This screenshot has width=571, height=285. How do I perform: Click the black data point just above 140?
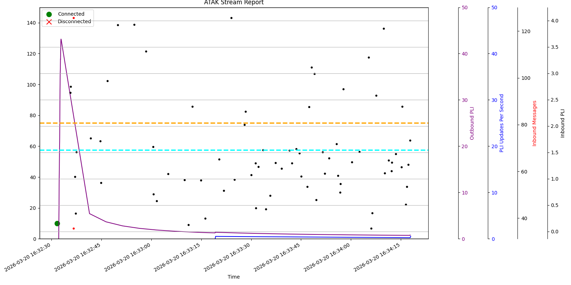(231, 18)
